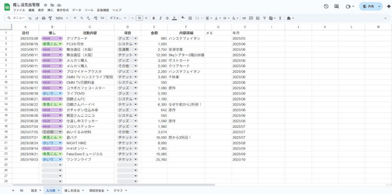Screen dimensions: 392x194
Task: Click the merge cells icon
Action: point(197,18)
